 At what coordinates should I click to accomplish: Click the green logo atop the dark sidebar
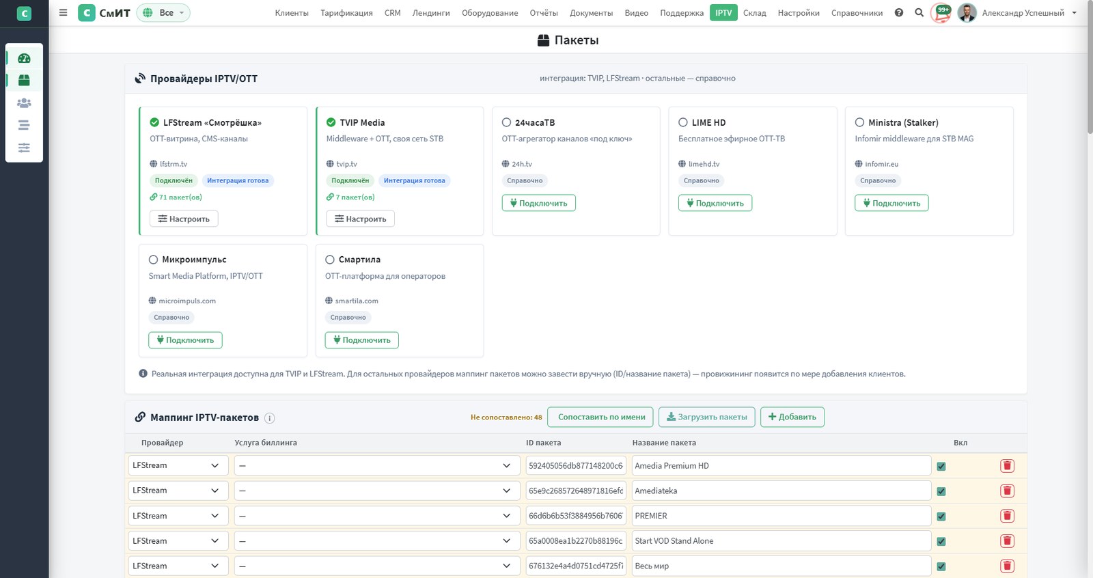24,13
